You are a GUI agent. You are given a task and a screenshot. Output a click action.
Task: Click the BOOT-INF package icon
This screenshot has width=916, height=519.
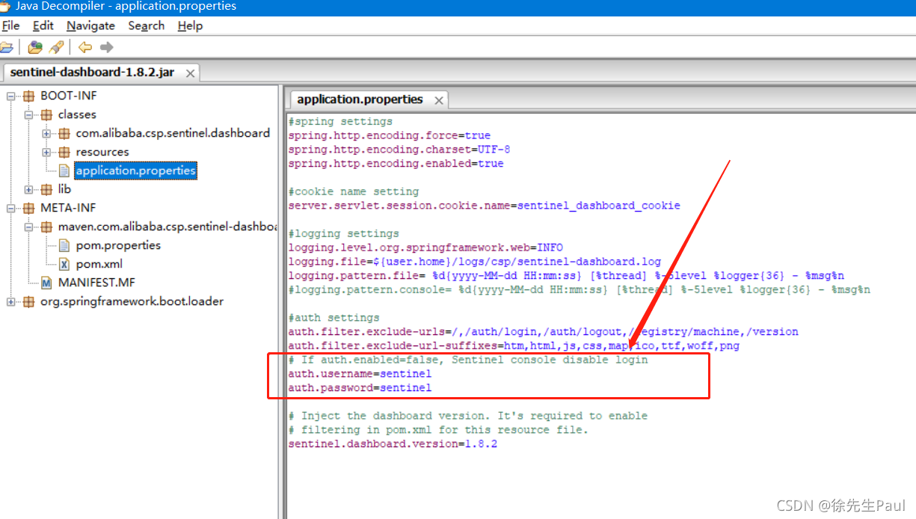coord(28,96)
